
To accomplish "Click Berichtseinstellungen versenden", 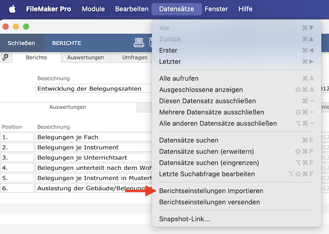I will click(x=236, y=202).
